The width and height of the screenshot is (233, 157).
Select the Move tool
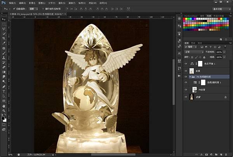[4, 19]
